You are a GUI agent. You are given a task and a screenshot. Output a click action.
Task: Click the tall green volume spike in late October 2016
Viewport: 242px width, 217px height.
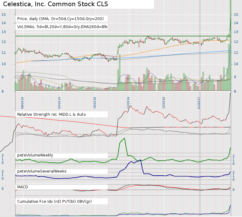119,72
